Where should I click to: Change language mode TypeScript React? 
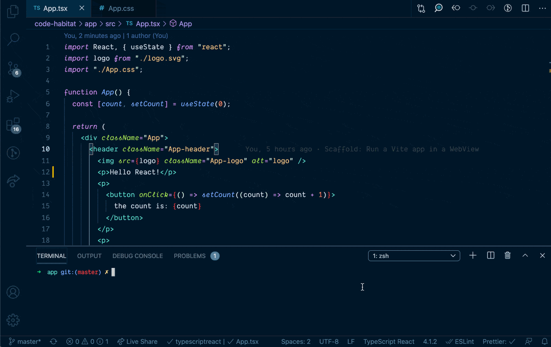pyautogui.click(x=389, y=341)
